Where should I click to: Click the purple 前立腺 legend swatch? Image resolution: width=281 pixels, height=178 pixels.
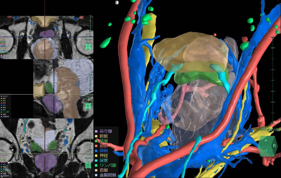[x=96, y=131]
